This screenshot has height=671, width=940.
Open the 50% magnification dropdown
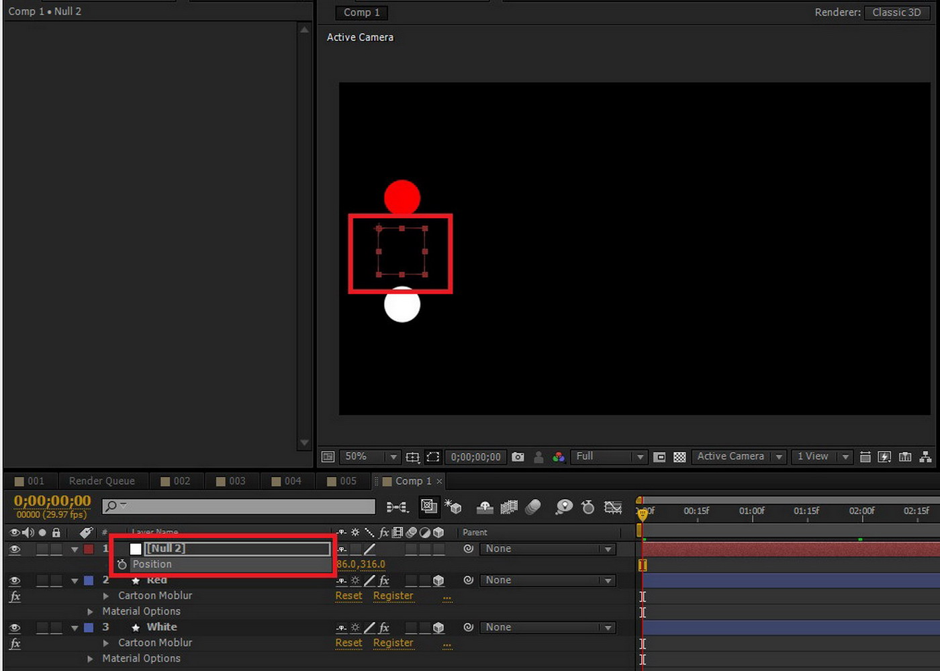coord(393,457)
